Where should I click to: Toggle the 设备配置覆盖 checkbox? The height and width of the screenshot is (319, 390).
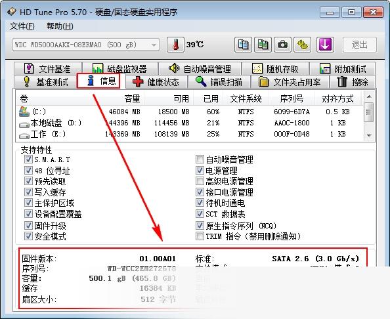[28, 213]
